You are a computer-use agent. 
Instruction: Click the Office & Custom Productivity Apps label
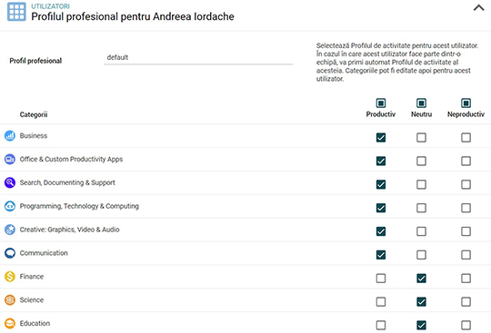(72, 159)
